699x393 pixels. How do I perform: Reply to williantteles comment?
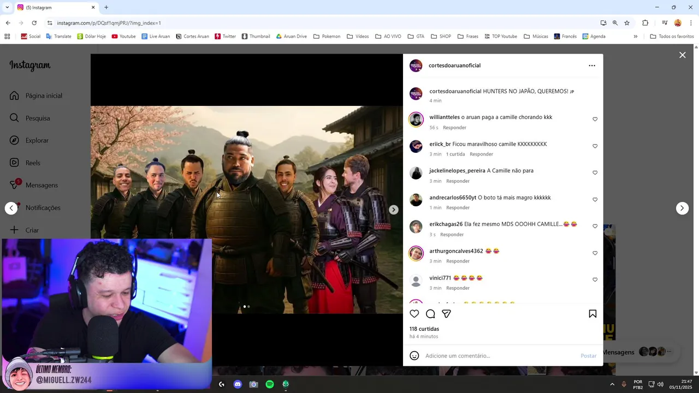(x=454, y=128)
